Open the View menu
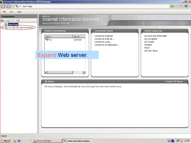 tap(11, 12)
